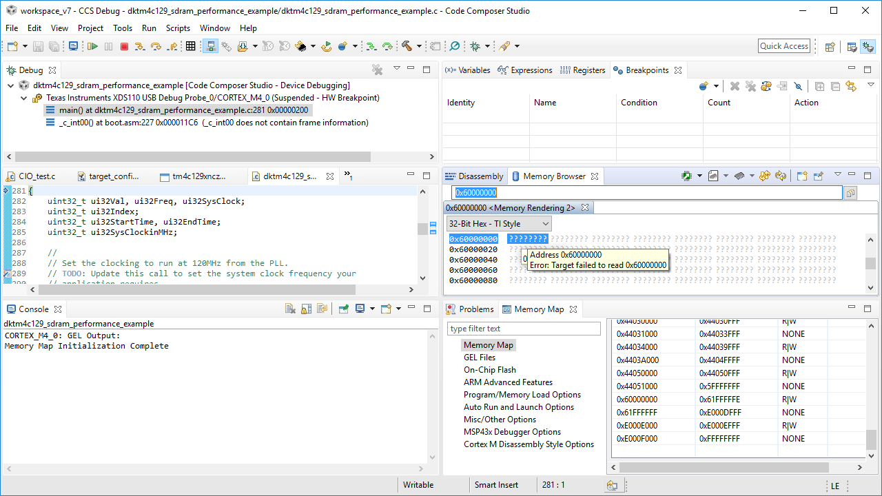Resume debugging execution
Screen dimensions: 882x496
[x=93, y=45]
